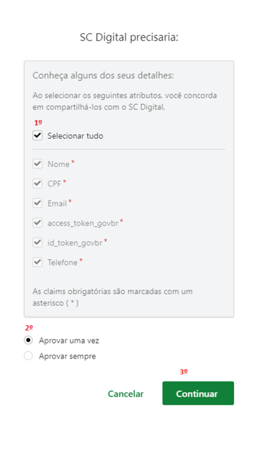The image size is (256, 454).
Task: Click the green Continuar button
Action: pos(198,393)
